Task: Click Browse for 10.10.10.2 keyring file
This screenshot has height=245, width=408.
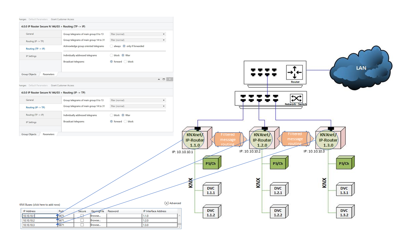Action: click(96, 220)
